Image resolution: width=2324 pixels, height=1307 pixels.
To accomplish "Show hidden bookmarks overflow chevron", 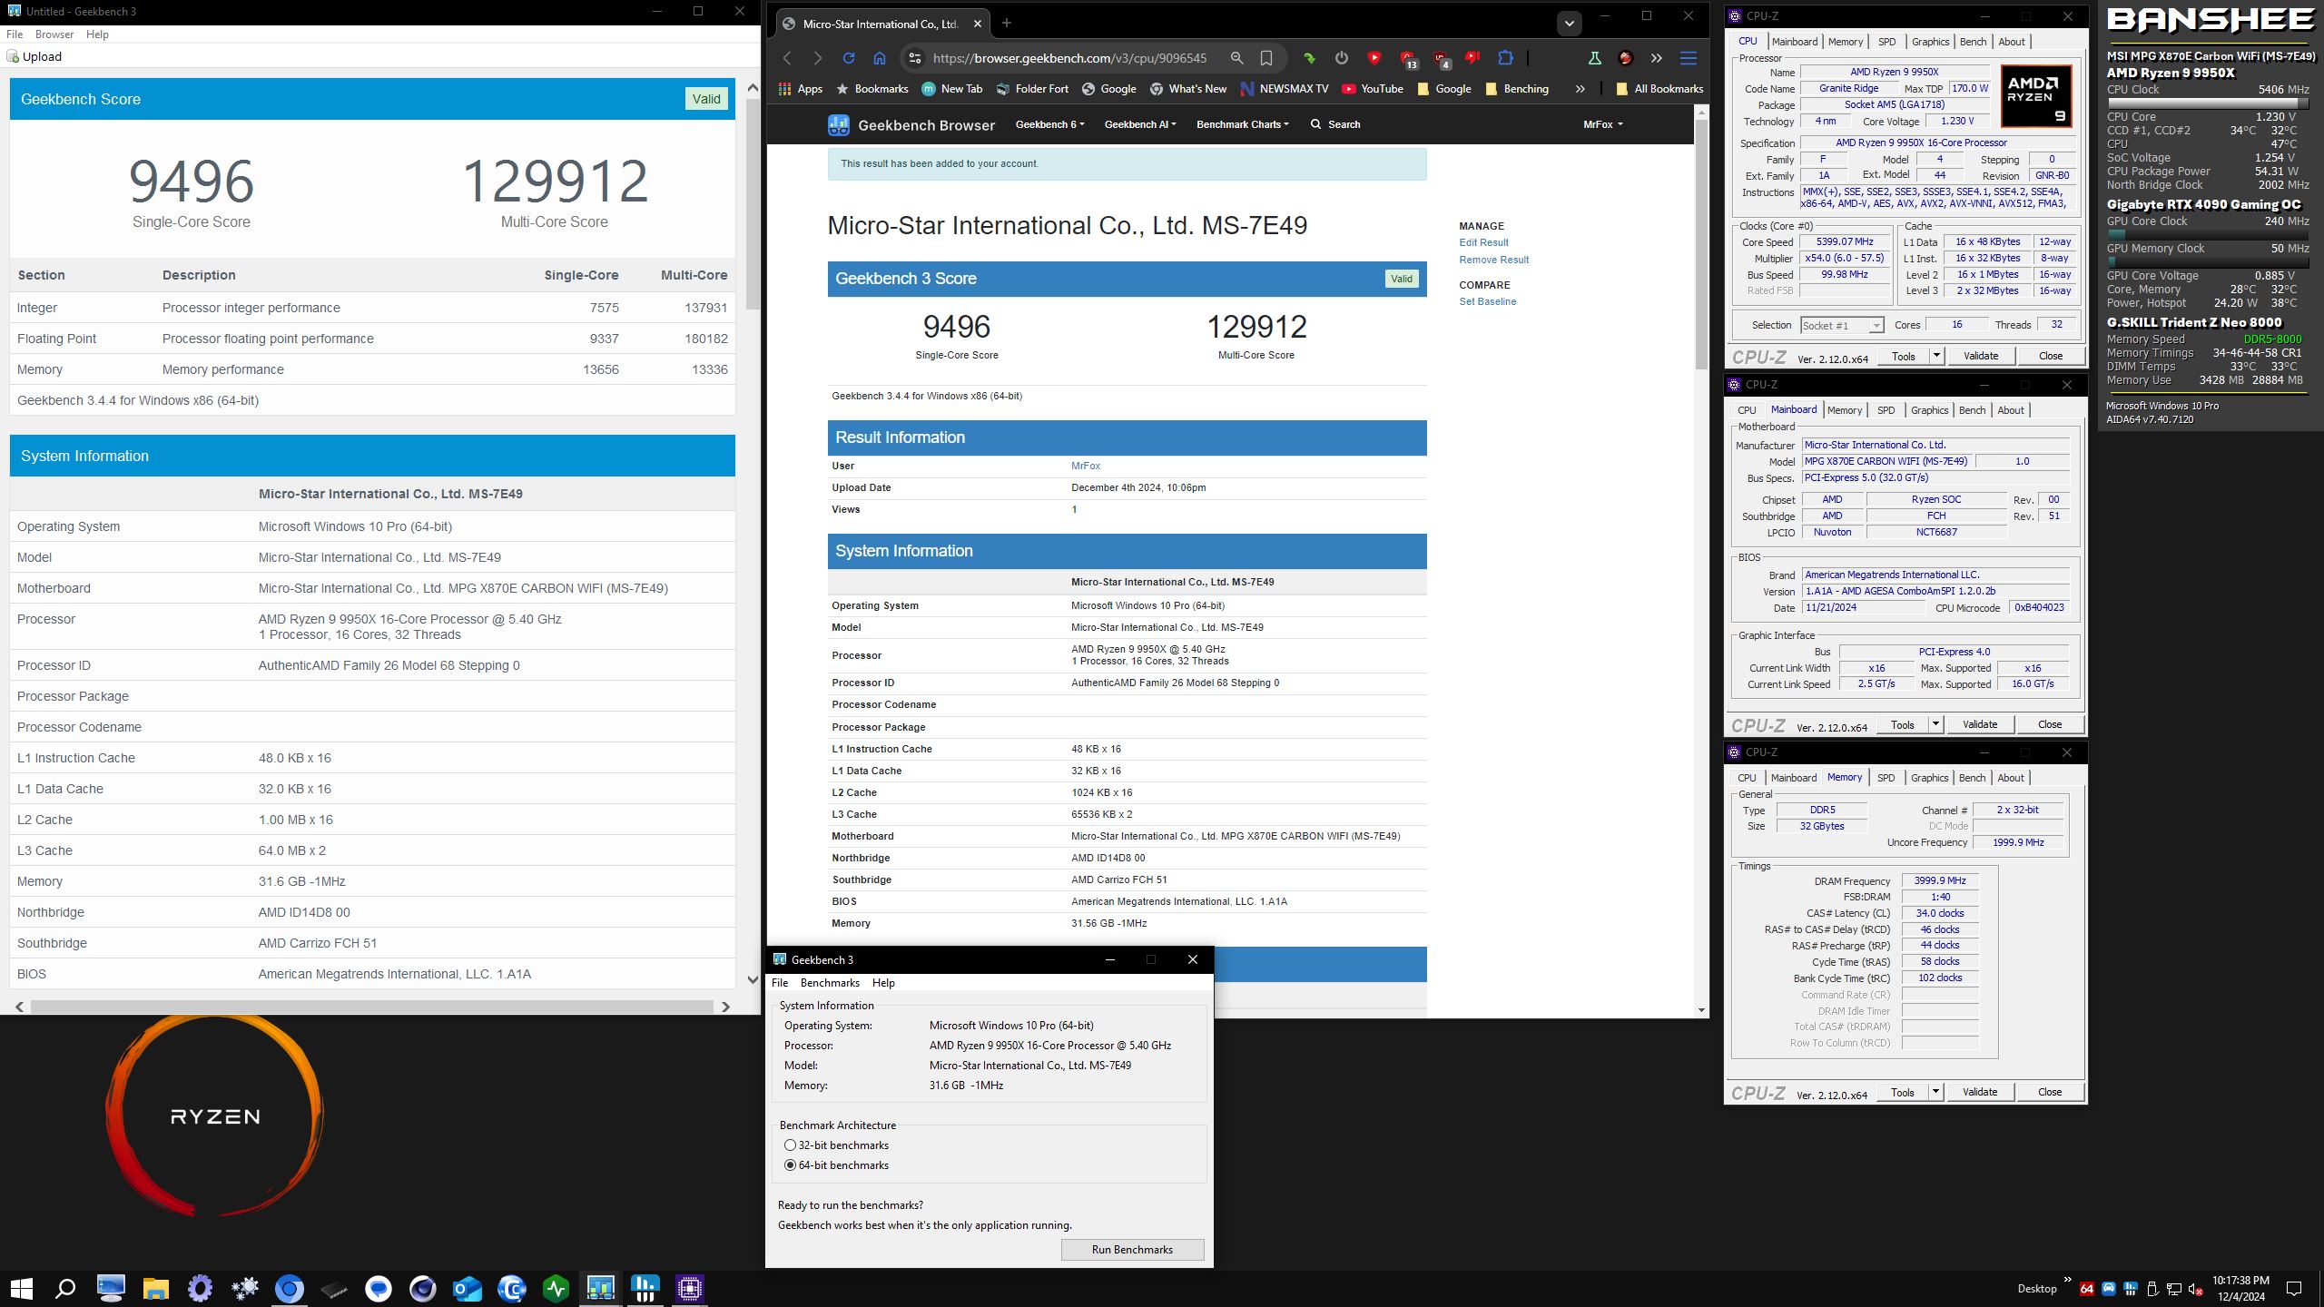I will click(x=1580, y=89).
